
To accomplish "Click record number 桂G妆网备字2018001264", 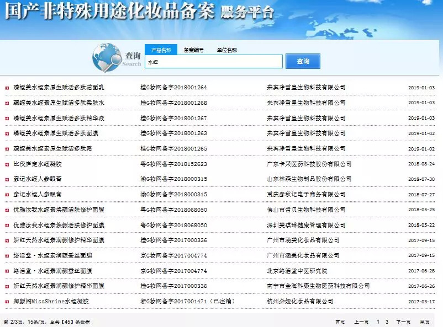I will point(173,88).
